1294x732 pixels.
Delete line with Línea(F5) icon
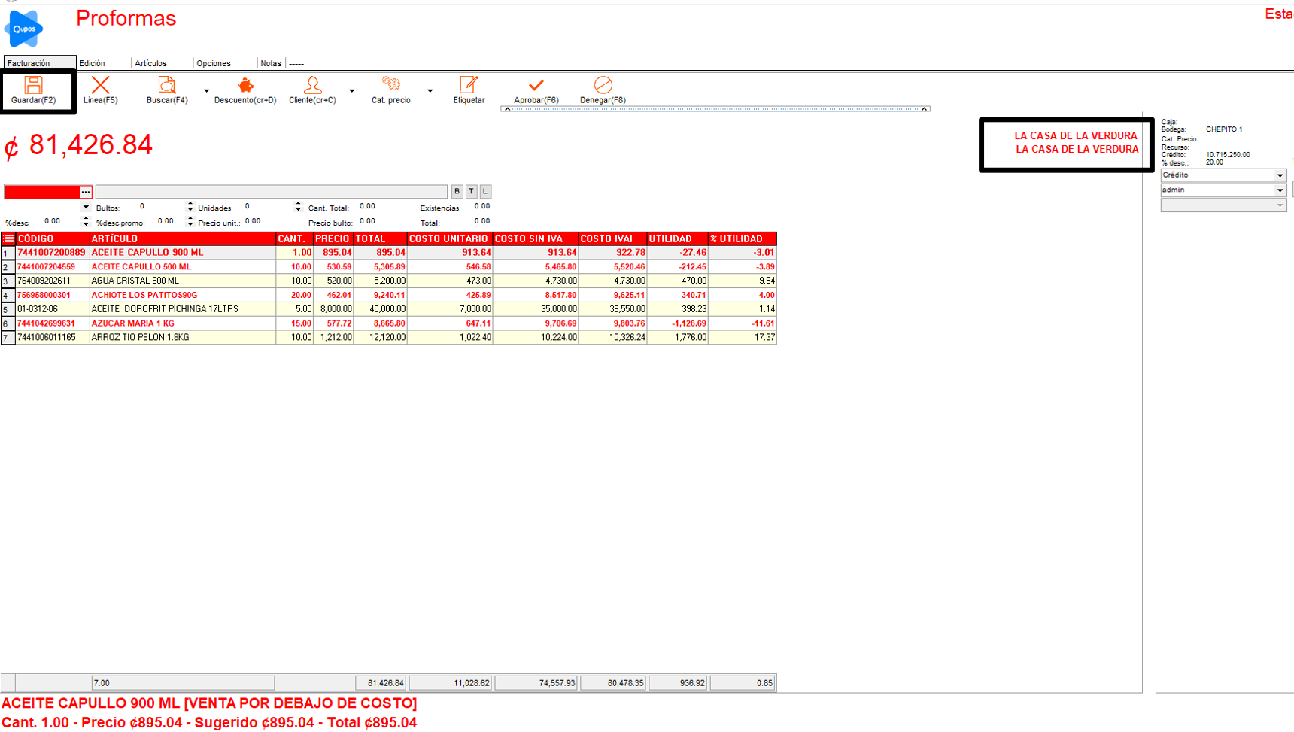pyautogui.click(x=100, y=86)
